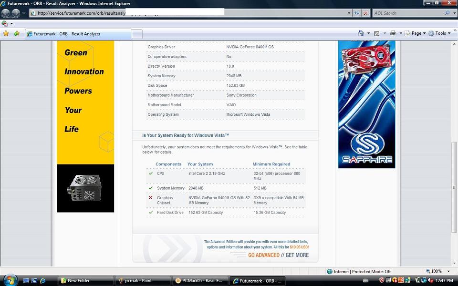458x286 pixels.
Task: Click the Is Your System Ready heading
Action: tap(186, 135)
